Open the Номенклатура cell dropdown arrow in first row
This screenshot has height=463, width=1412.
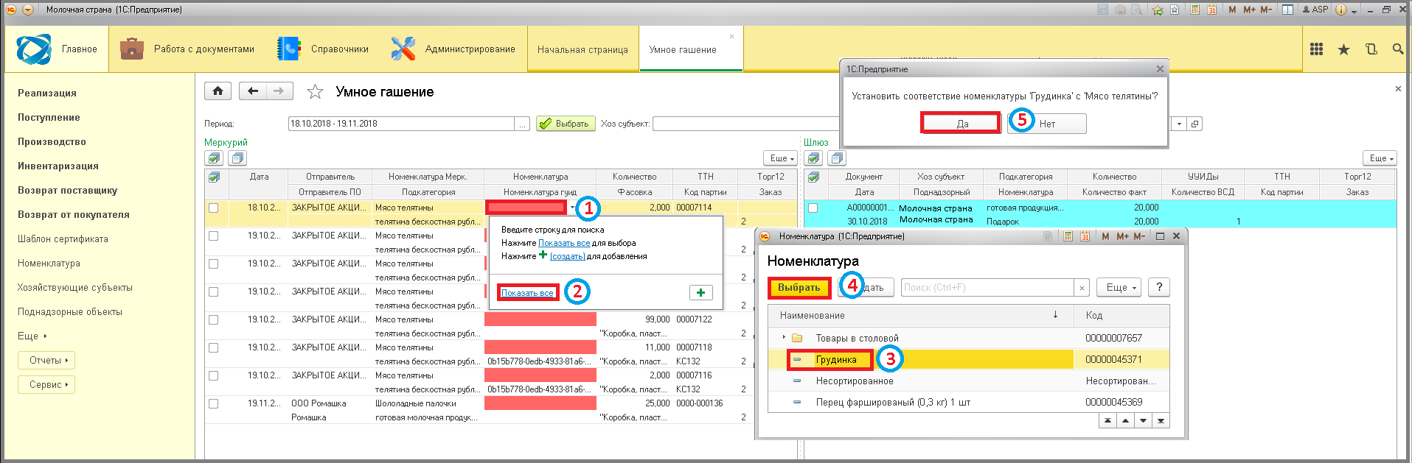click(572, 208)
